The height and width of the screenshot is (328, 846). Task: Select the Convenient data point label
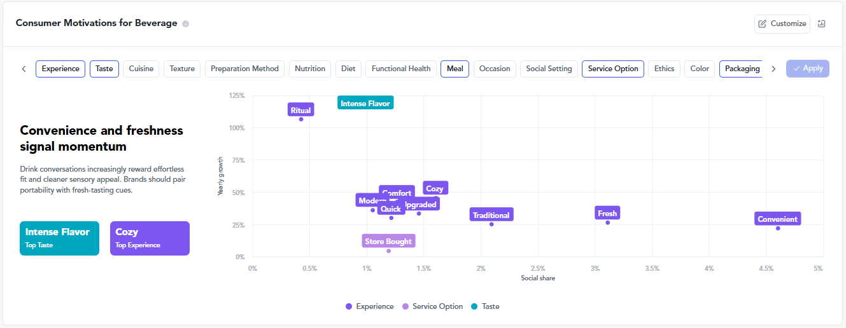[777, 219]
